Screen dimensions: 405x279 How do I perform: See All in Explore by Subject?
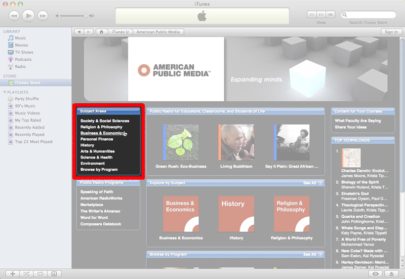click(x=312, y=183)
